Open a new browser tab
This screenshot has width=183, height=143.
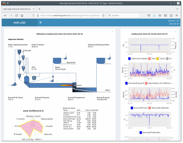coord(40,9)
